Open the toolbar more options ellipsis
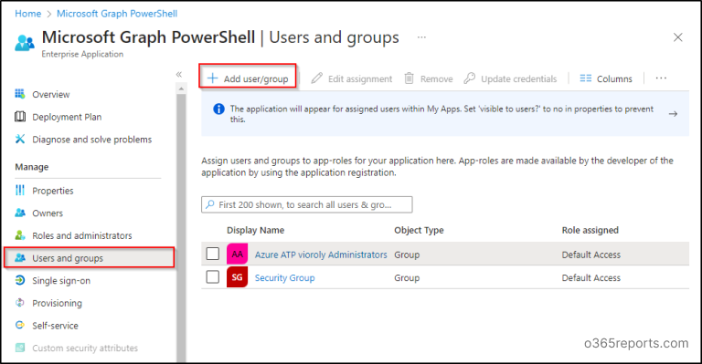702x364 pixels. [x=661, y=78]
